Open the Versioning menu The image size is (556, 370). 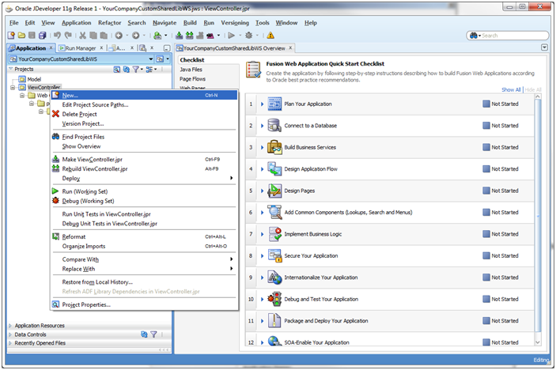[235, 23]
